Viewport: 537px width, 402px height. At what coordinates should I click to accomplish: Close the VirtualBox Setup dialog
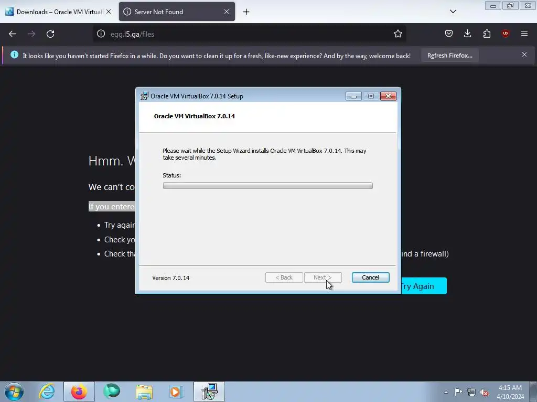388,96
